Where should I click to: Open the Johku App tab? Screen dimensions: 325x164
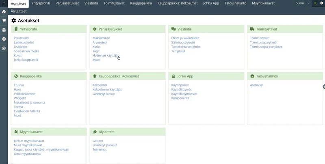pyautogui.click(x=211, y=3)
